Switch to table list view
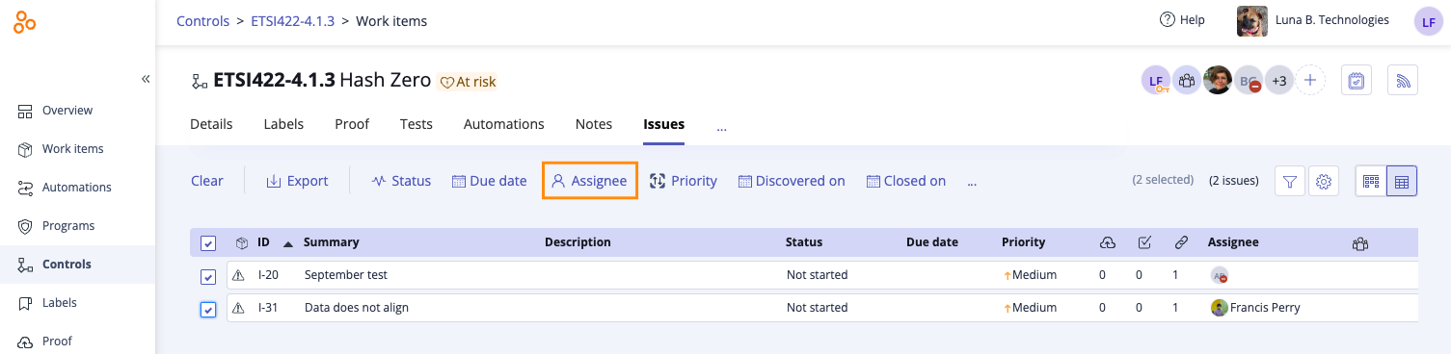Screen dimensions: 1451x354 pos(1402,181)
